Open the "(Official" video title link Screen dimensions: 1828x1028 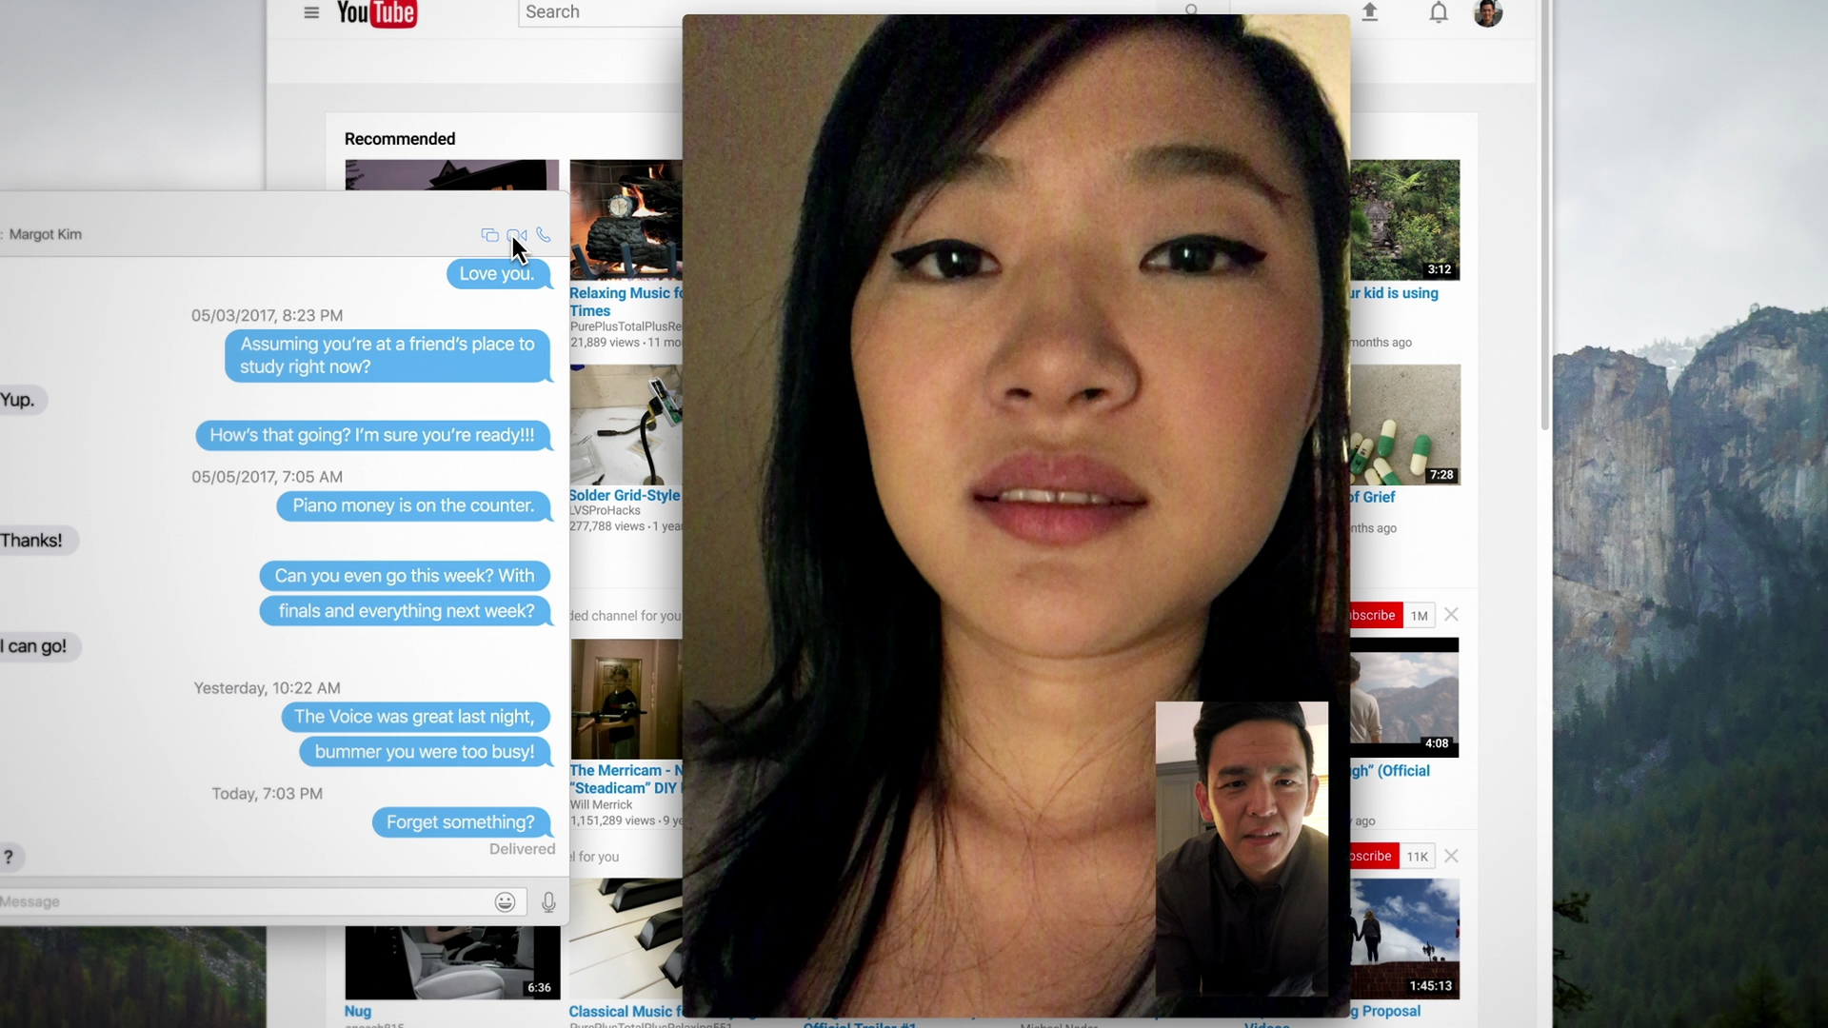1390,771
